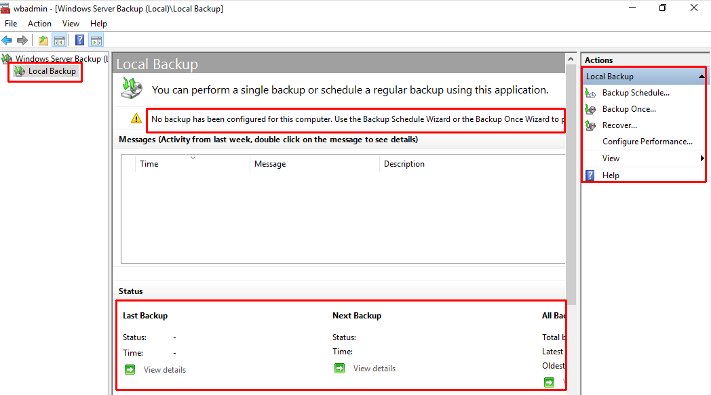Toggle the Show/Hide Console Tree toolbar button

[60, 40]
